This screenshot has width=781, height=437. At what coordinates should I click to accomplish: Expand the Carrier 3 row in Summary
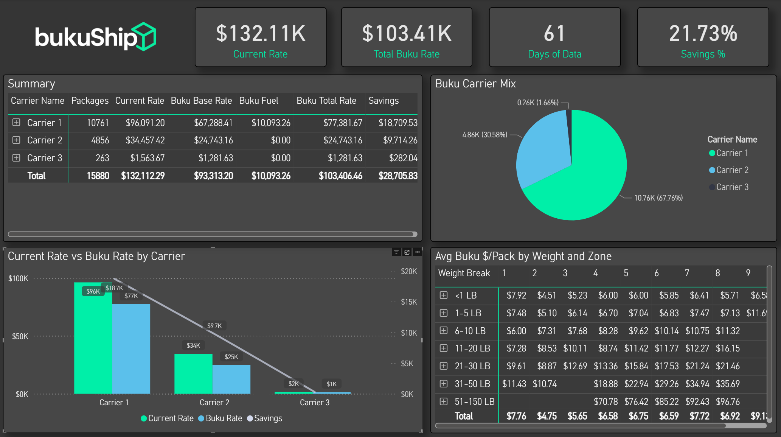16,158
